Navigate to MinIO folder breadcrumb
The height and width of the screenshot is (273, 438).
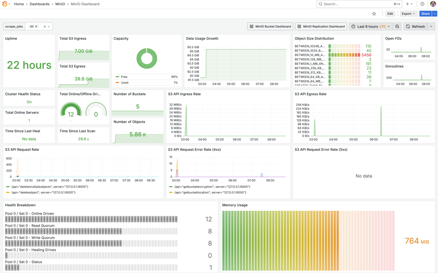[x=60, y=4]
